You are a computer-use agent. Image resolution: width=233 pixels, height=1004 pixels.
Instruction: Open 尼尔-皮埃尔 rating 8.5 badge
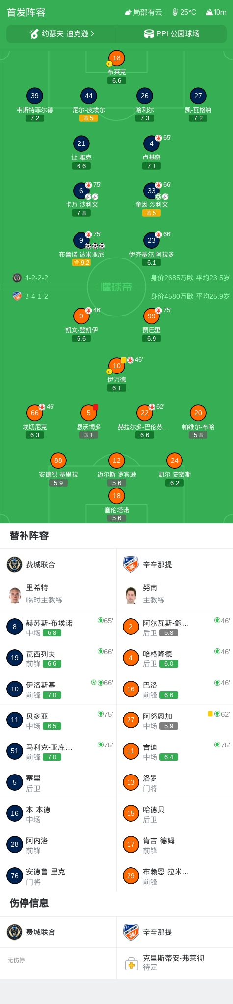click(x=89, y=118)
